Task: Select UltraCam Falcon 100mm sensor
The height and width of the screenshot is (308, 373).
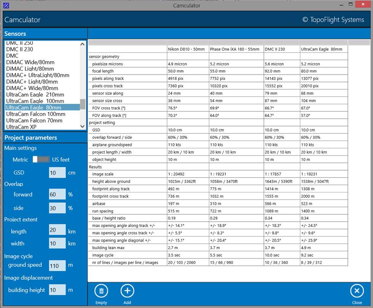Action: tap(36, 114)
